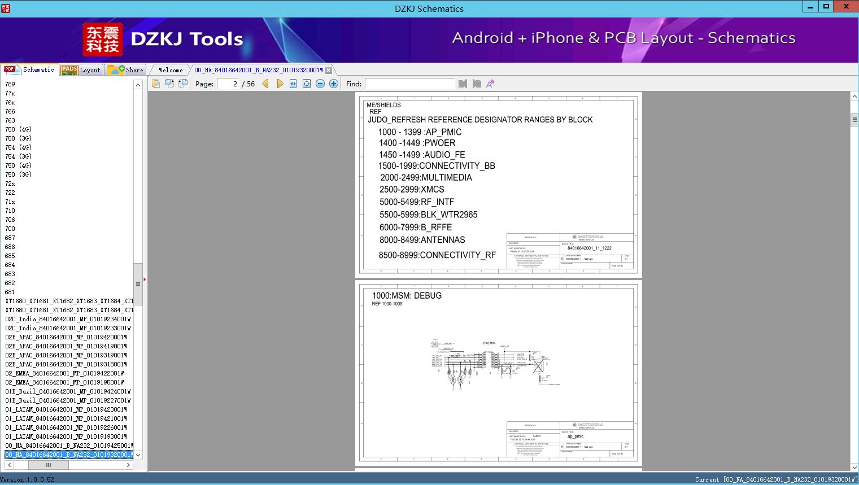Select the '77x' list entry
The width and height of the screenshot is (859, 485).
point(10,93)
